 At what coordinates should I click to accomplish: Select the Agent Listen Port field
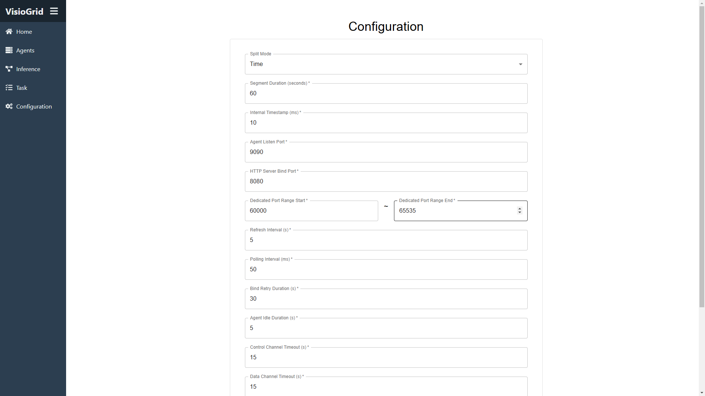coord(386,152)
